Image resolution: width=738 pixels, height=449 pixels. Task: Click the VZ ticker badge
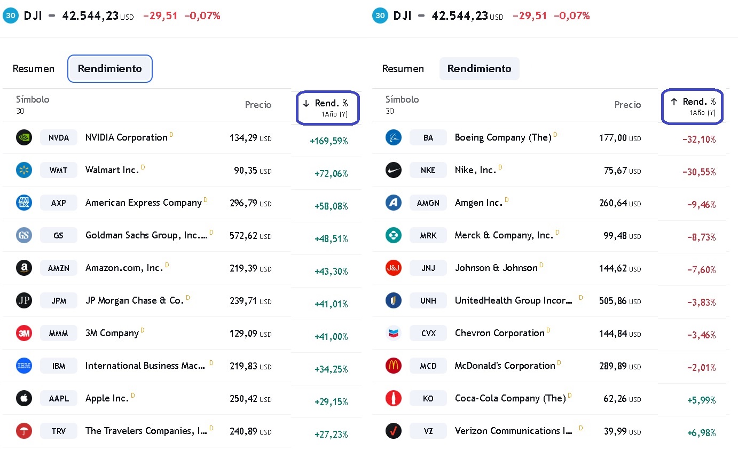(x=428, y=431)
